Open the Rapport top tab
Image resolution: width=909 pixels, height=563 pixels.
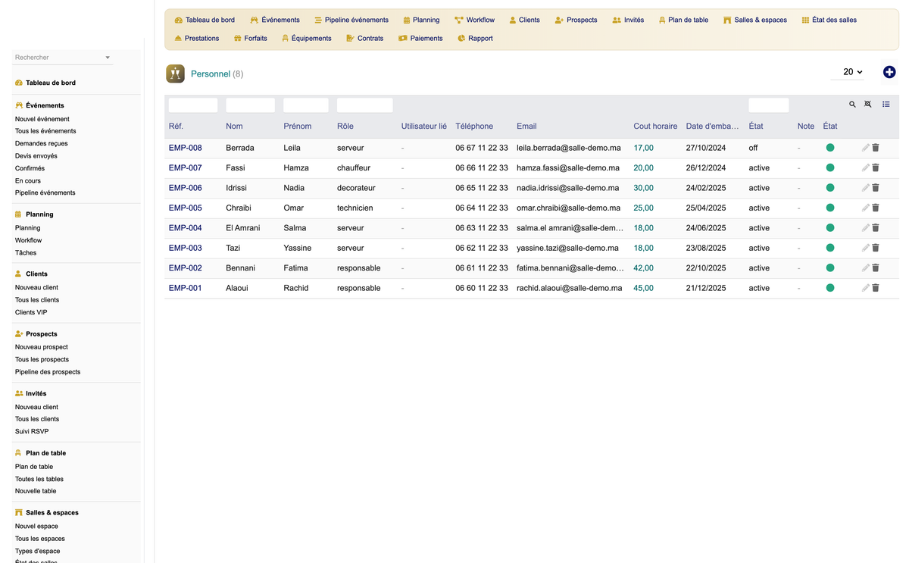pyautogui.click(x=475, y=38)
